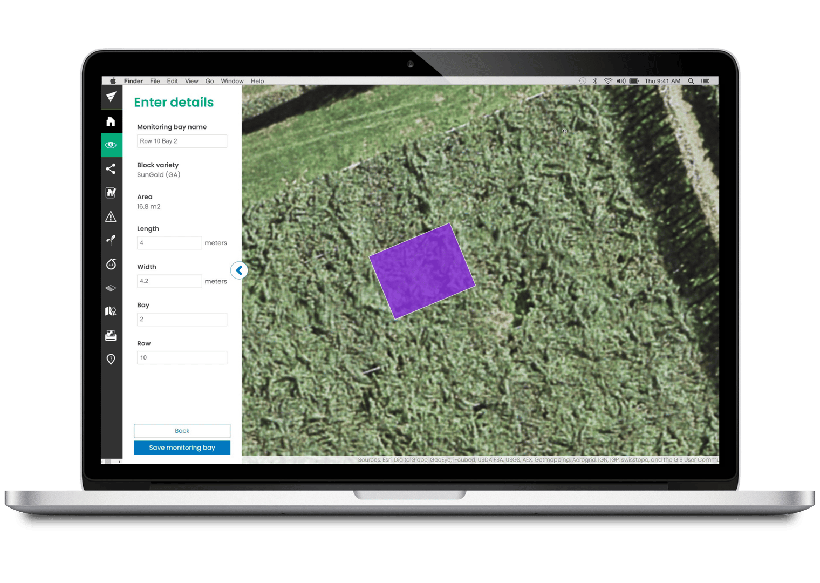Click the share icon in the sidebar
The width and height of the screenshot is (820, 583).
pos(111,169)
